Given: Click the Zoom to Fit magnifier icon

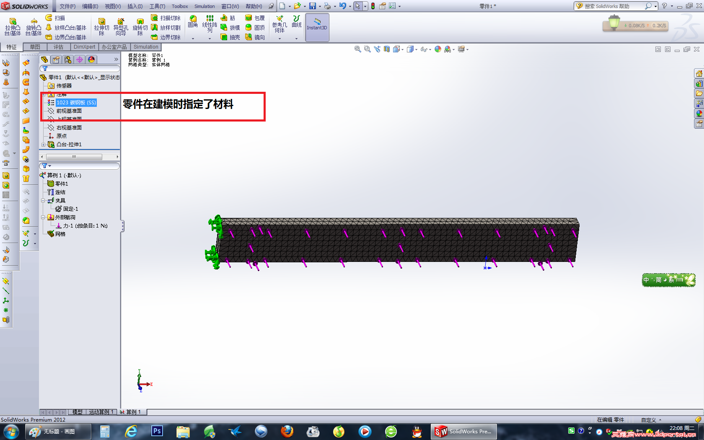Looking at the screenshot, I should [357, 49].
